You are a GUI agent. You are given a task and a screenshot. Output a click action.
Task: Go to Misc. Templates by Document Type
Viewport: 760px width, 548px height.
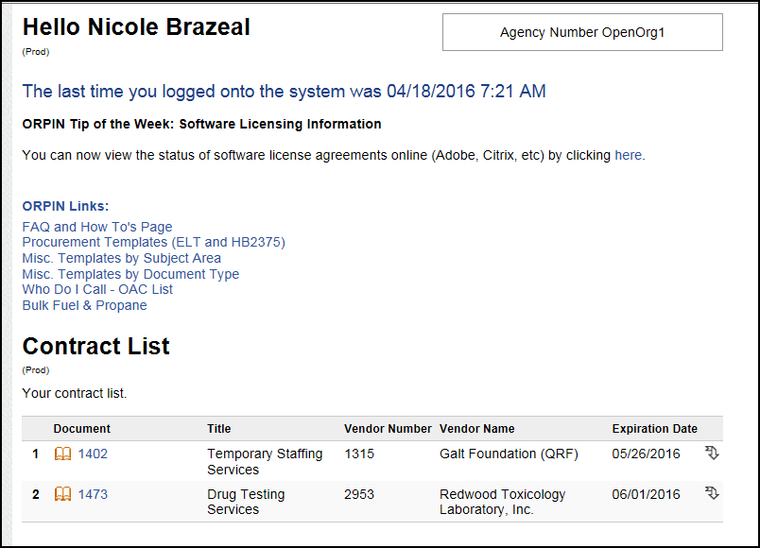coord(130,274)
